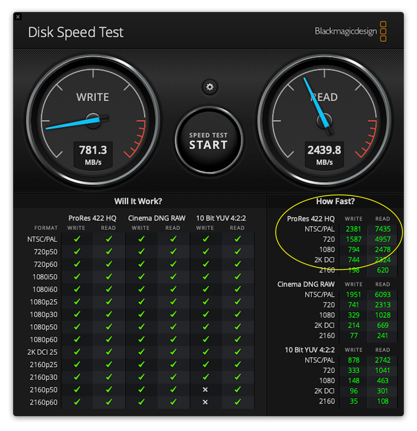Click ProRes 1080 read value 2478
The image size is (417, 431).
[x=383, y=249]
